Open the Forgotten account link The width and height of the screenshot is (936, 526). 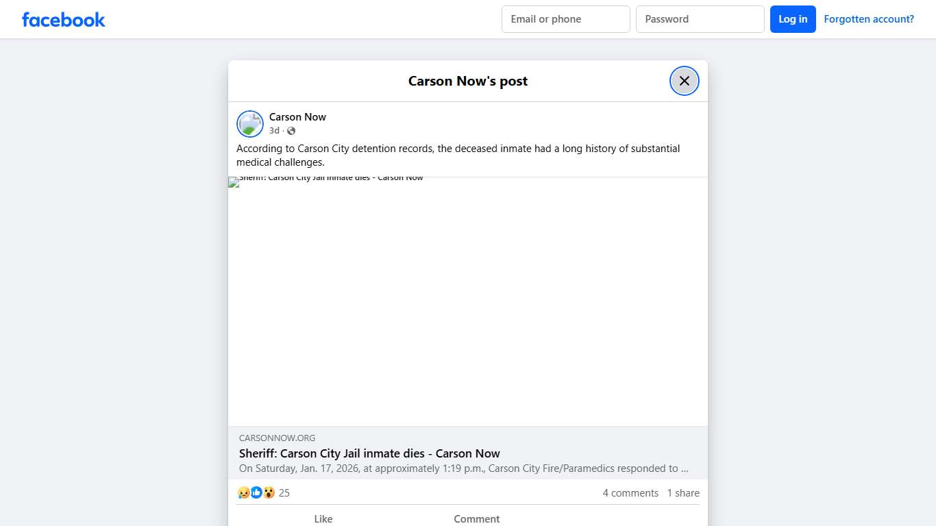point(868,18)
